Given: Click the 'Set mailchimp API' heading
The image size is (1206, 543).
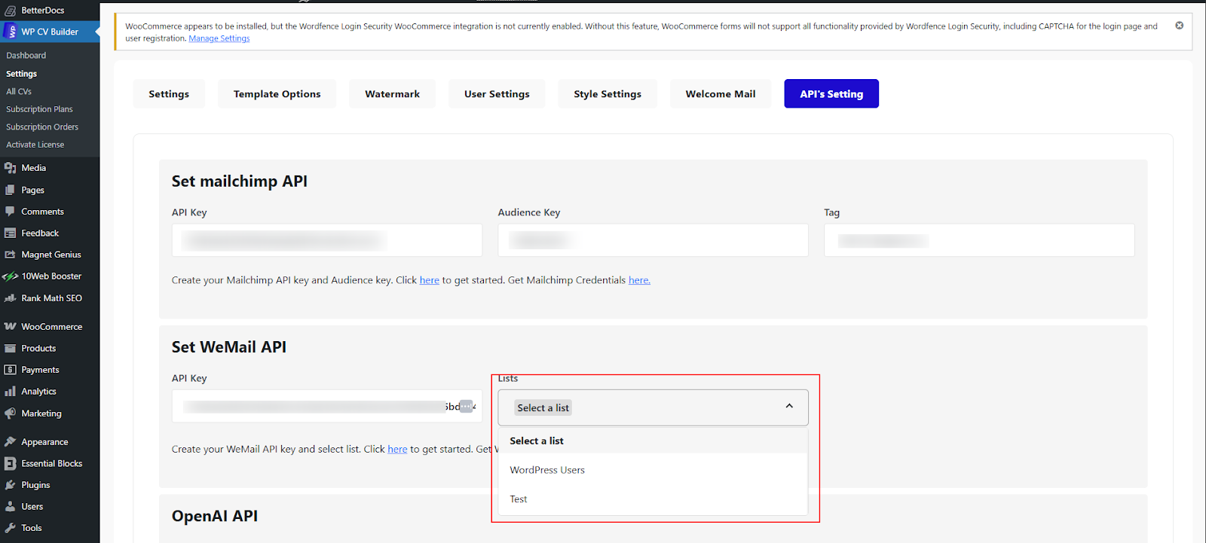Looking at the screenshot, I should 240,182.
